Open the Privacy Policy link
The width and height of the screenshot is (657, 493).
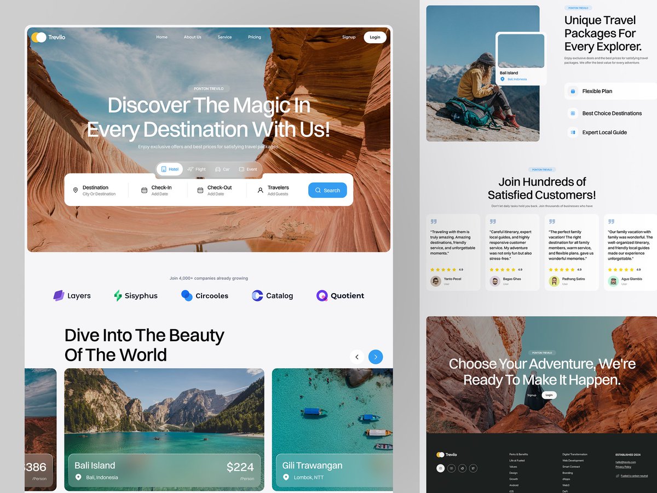[x=623, y=467]
